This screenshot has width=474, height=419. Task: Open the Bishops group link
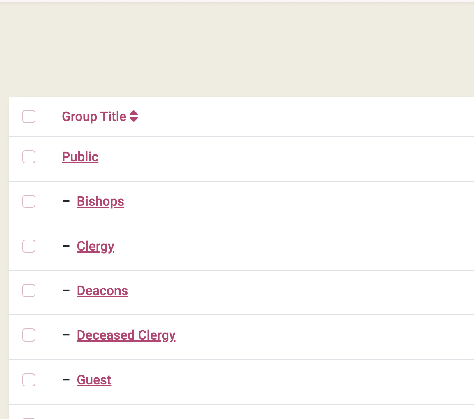(100, 202)
